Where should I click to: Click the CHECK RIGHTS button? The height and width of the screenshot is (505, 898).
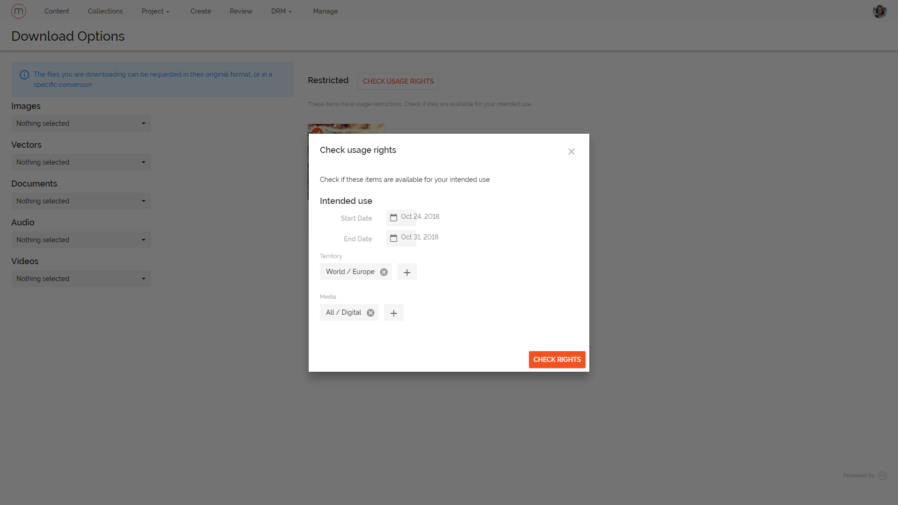click(x=557, y=359)
